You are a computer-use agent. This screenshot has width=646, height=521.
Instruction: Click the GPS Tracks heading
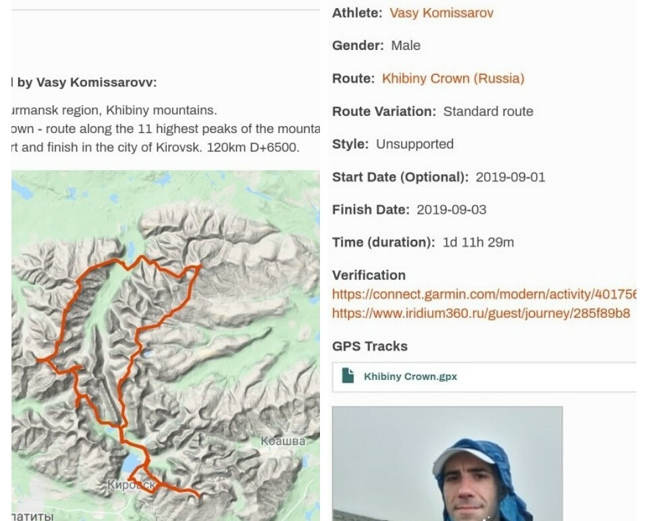(370, 346)
